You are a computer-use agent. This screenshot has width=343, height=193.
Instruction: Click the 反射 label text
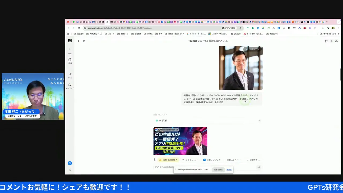click(x=164, y=121)
